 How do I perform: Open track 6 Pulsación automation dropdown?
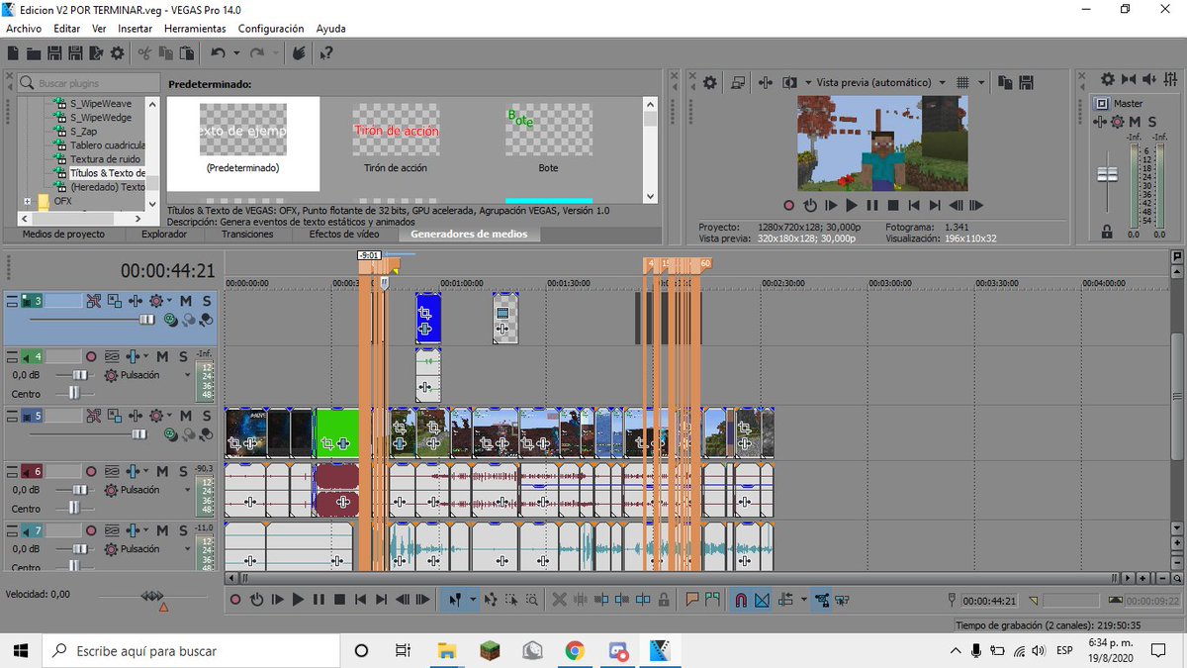click(x=188, y=490)
